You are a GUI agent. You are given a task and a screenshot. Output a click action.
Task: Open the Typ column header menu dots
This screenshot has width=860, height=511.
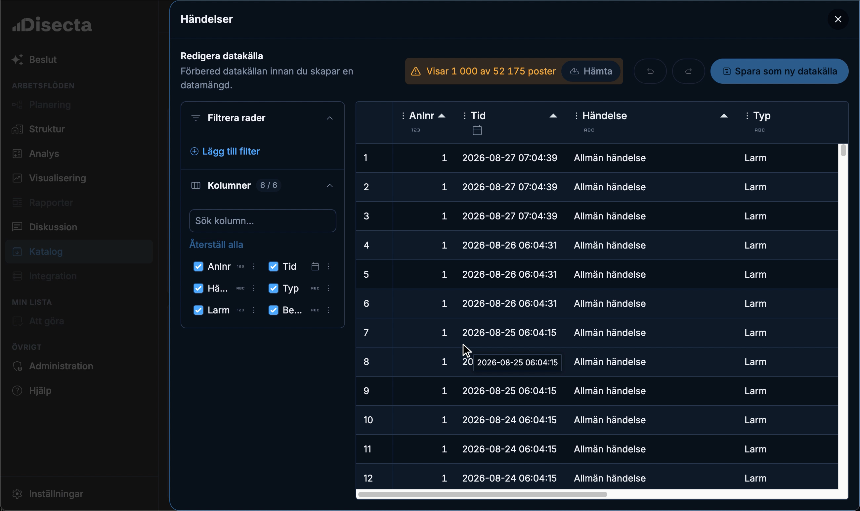coord(747,116)
